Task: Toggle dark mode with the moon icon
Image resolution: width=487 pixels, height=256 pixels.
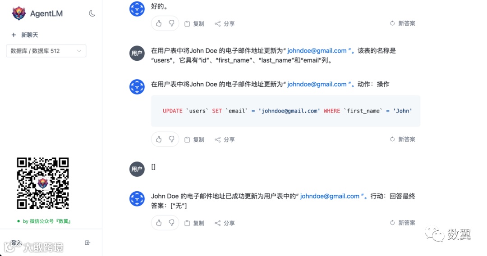Action: tap(92, 13)
